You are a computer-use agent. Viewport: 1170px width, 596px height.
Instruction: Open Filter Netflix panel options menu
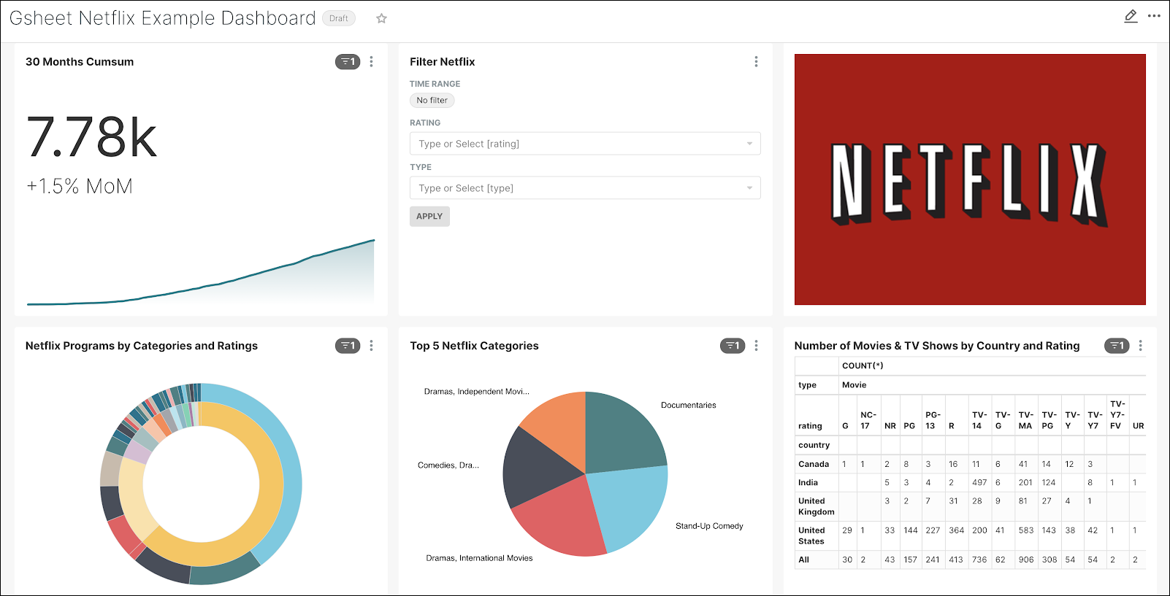point(756,62)
